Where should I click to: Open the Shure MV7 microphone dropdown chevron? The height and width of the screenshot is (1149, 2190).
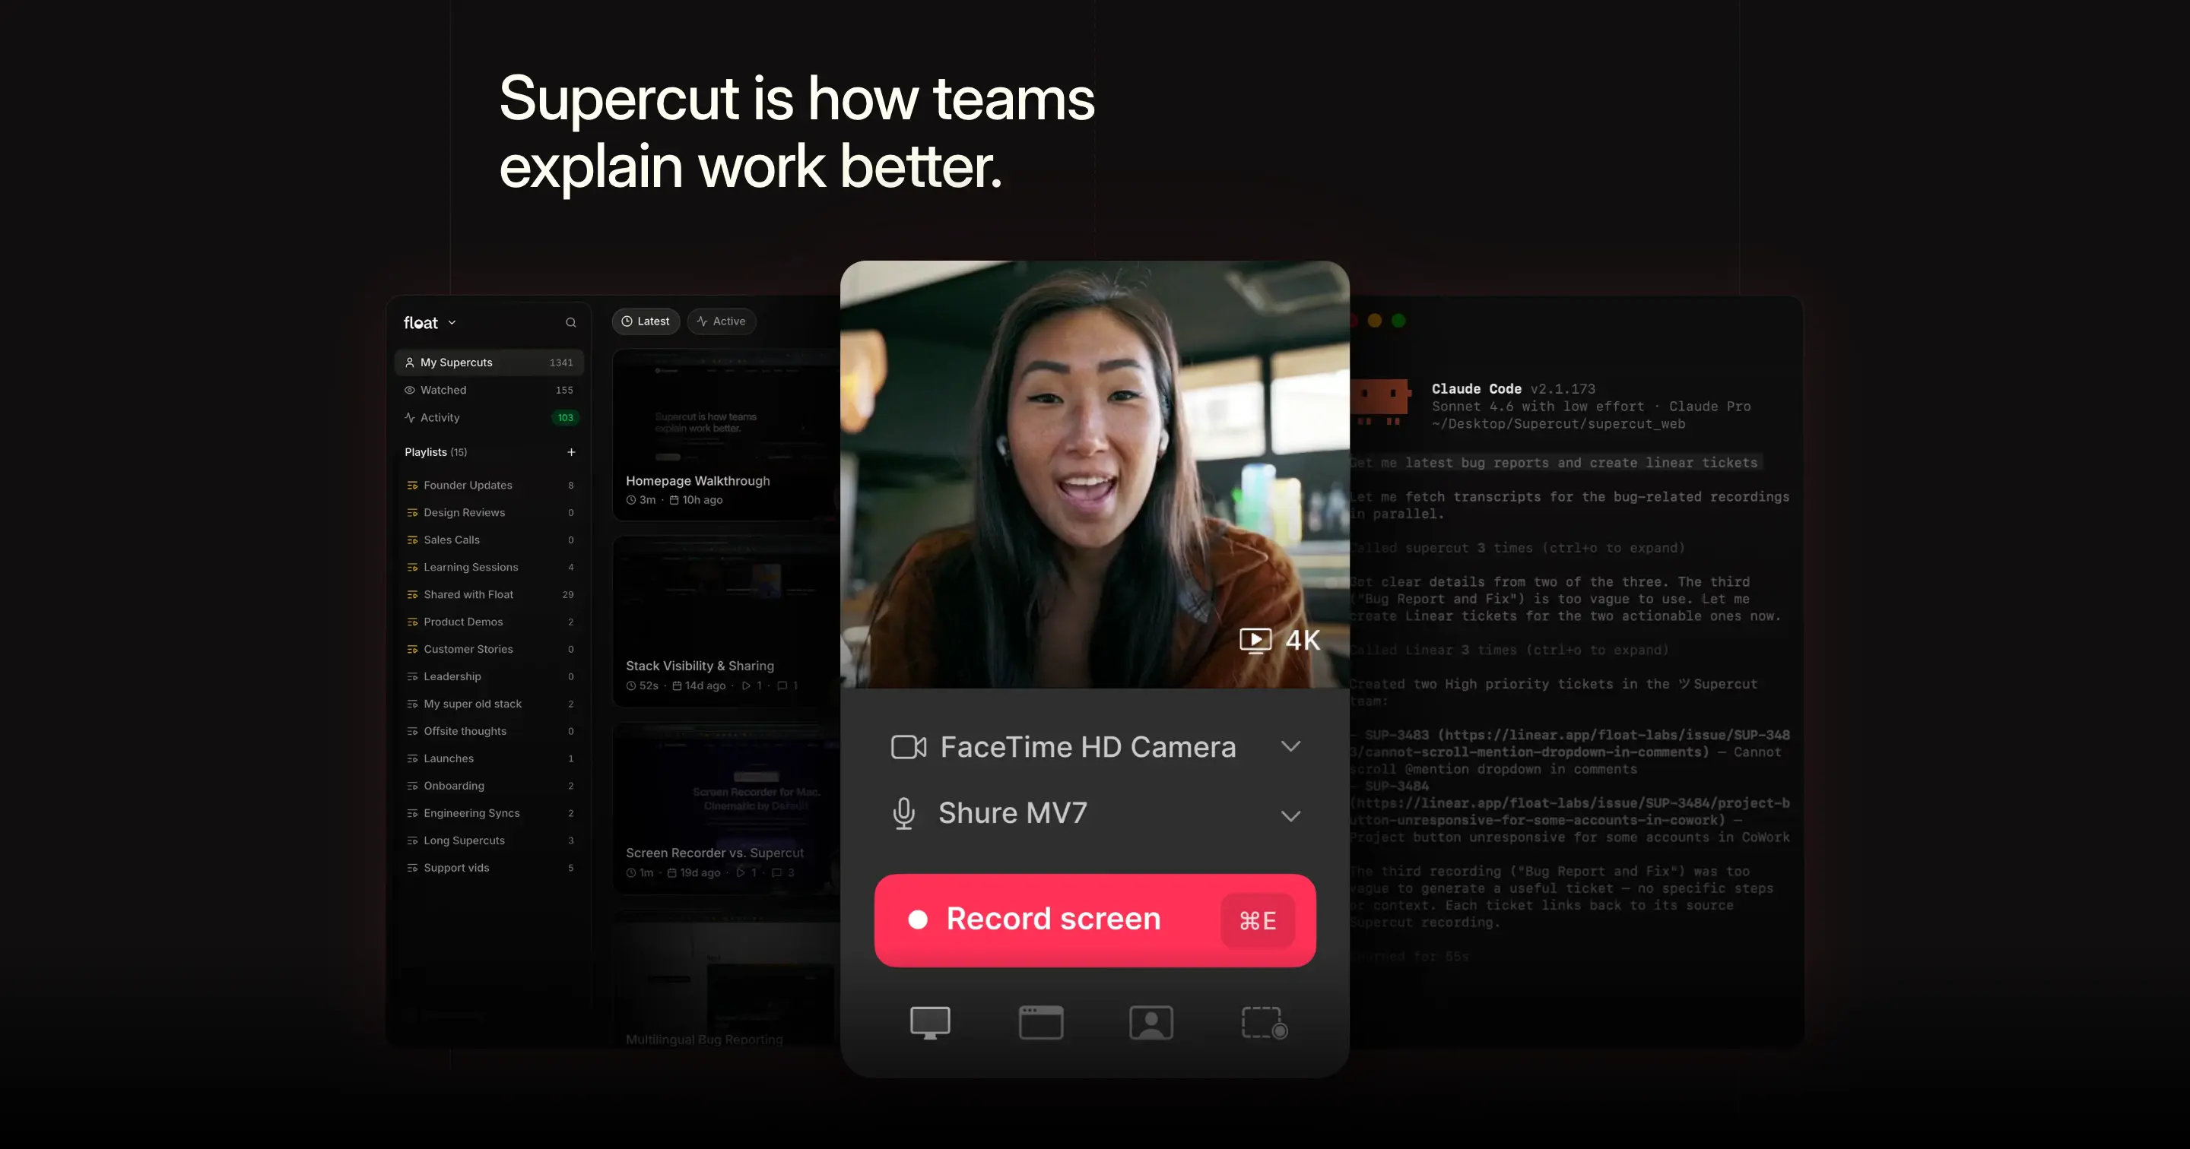click(1290, 816)
